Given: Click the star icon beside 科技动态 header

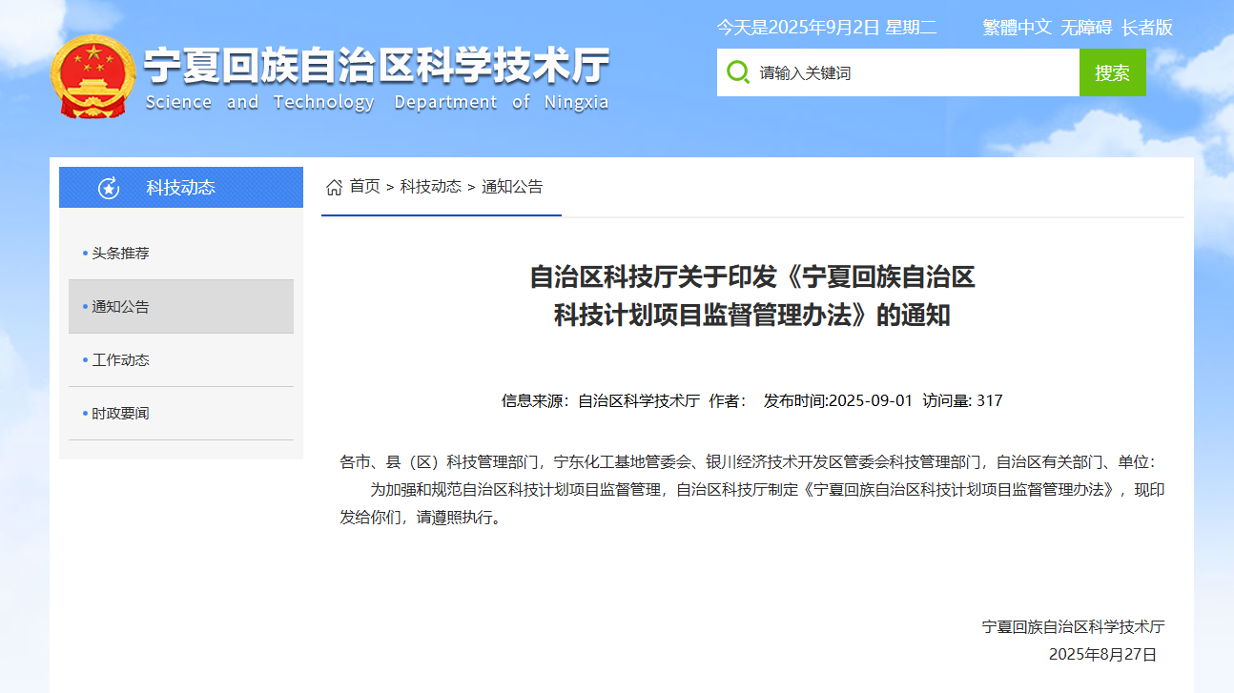Looking at the screenshot, I should [109, 188].
